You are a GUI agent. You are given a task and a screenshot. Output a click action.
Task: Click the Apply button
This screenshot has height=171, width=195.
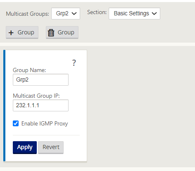(x=25, y=147)
